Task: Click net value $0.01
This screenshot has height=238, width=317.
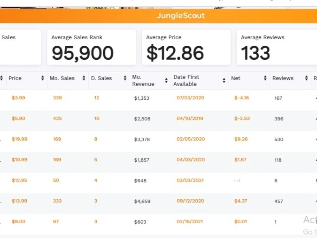Action: (241, 221)
